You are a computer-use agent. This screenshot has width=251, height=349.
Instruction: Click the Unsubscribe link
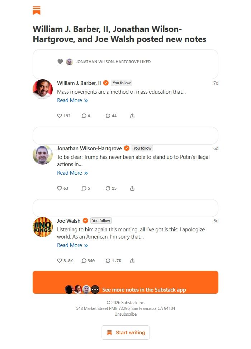tap(126, 314)
